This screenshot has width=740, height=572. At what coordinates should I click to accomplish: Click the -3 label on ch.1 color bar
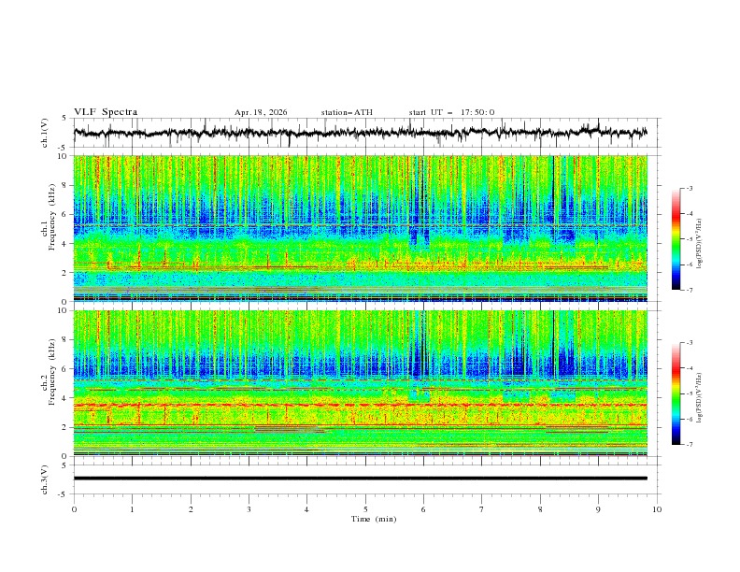point(689,188)
